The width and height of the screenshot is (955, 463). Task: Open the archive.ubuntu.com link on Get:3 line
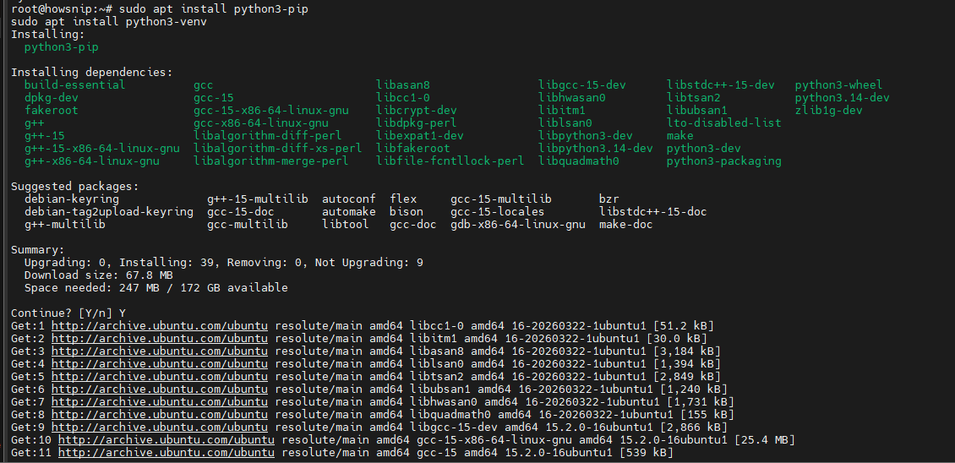point(160,351)
